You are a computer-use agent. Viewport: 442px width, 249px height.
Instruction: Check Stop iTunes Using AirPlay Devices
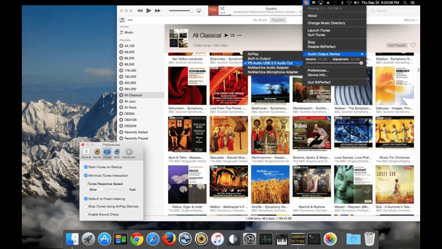coord(85,206)
